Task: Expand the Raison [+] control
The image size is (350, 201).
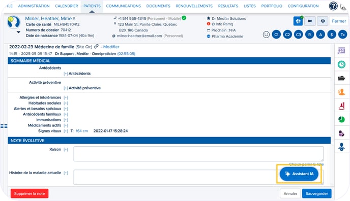Action: (66, 150)
